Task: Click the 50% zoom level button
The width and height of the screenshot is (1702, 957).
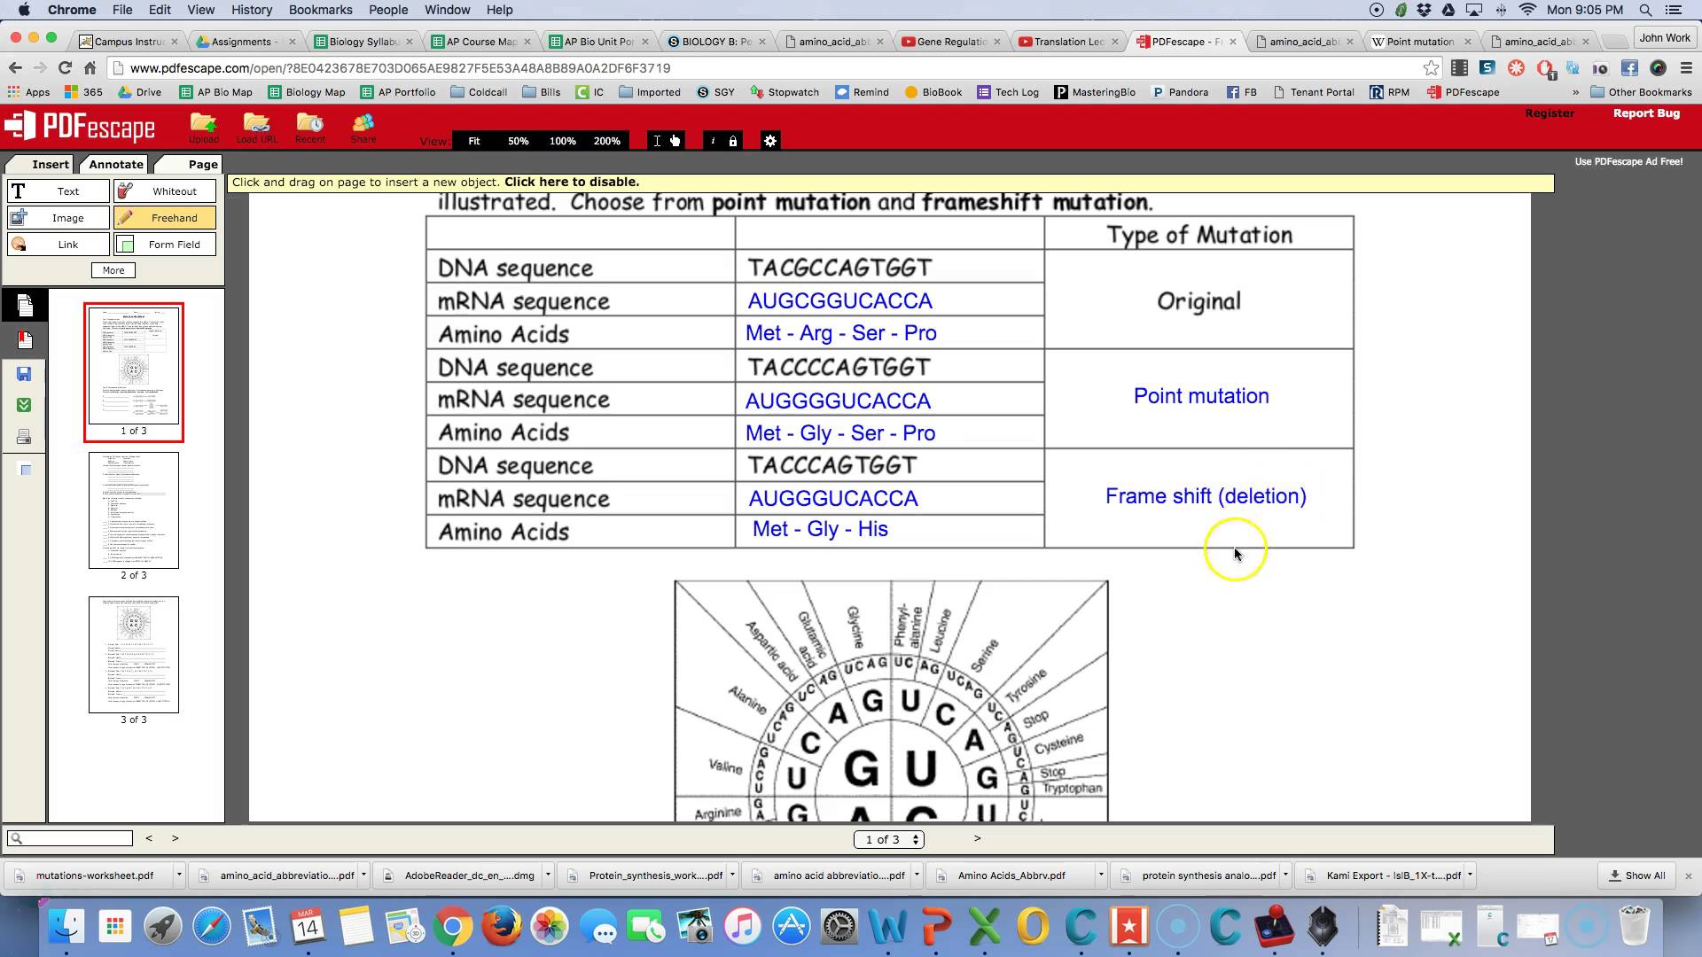Action: (x=518, y=140)
